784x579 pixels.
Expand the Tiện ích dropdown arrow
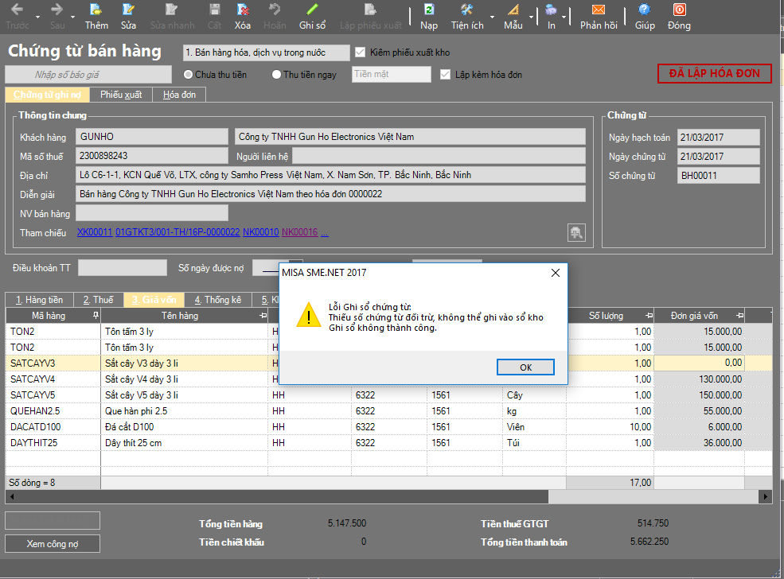[x=491, y=17]
